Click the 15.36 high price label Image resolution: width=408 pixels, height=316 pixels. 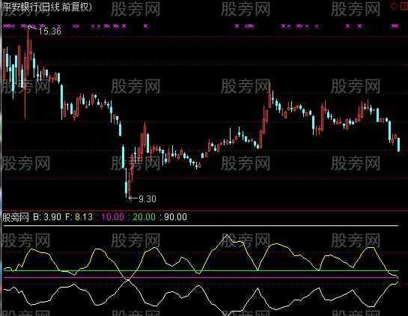coord(50,31)
